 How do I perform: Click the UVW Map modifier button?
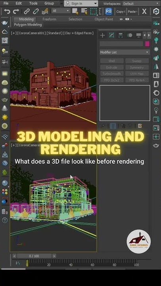pyautogui.click(x=137, y=74)
